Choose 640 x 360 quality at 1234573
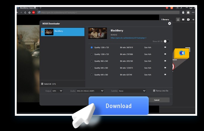 (x=92, y=68)
